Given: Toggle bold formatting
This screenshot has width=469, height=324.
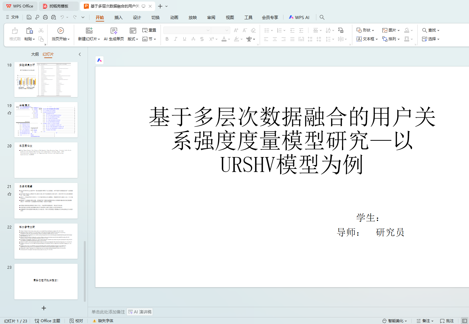Looking at the screenshot, I should (167, 39).
